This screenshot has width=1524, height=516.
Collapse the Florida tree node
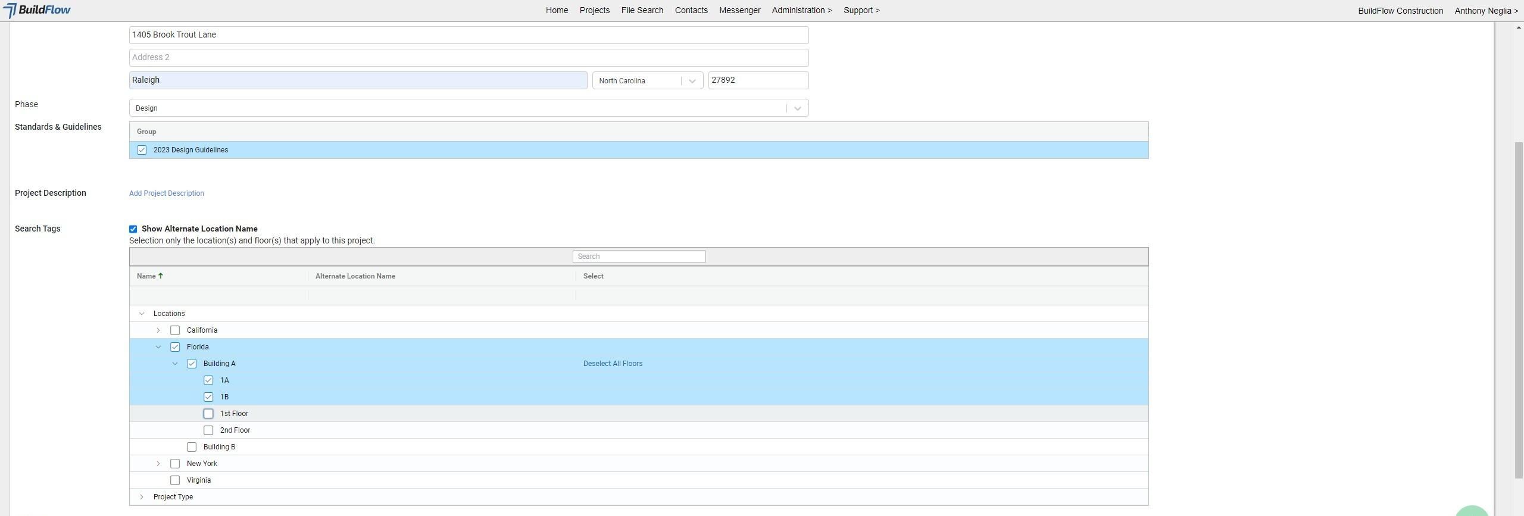point(158,347)
